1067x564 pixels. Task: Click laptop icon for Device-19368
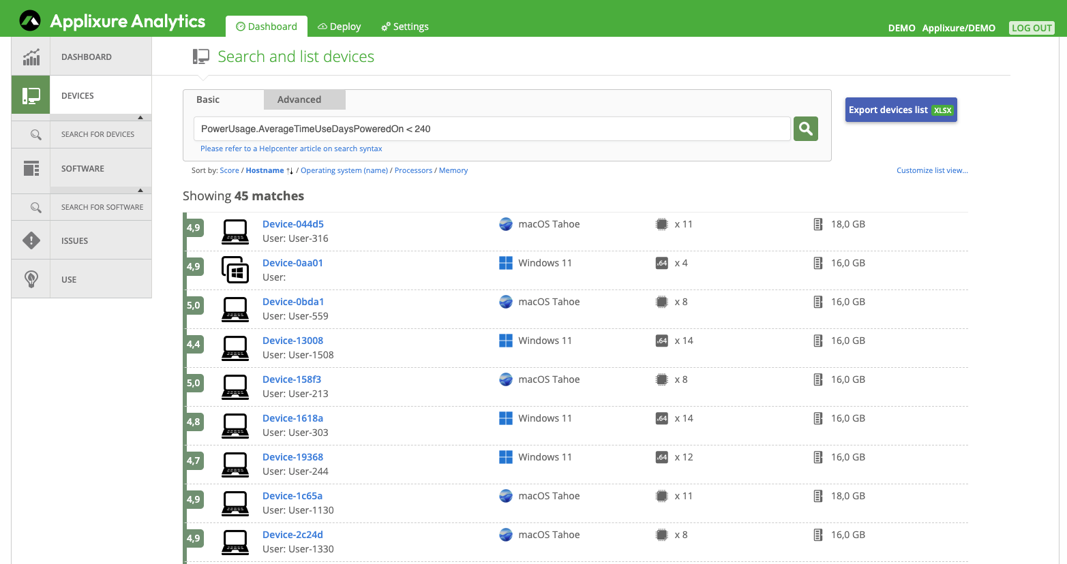coord(235,465)
